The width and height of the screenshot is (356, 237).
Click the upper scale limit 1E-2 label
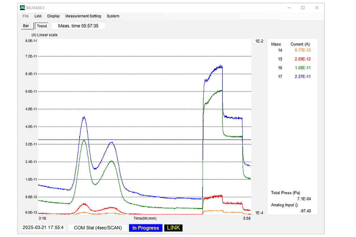[x=259, y=41]
